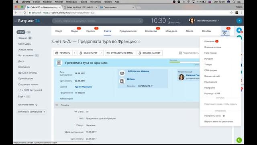The width and height of the screenshot is (257, 145).
Task: Click the gear icon beside Настроить меню in sidebar
Action: (37, 105)
